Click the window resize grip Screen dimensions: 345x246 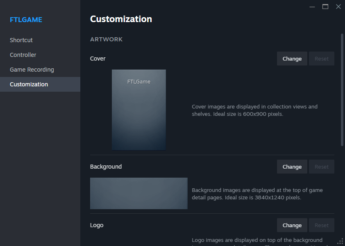click(x=340, y=241)
